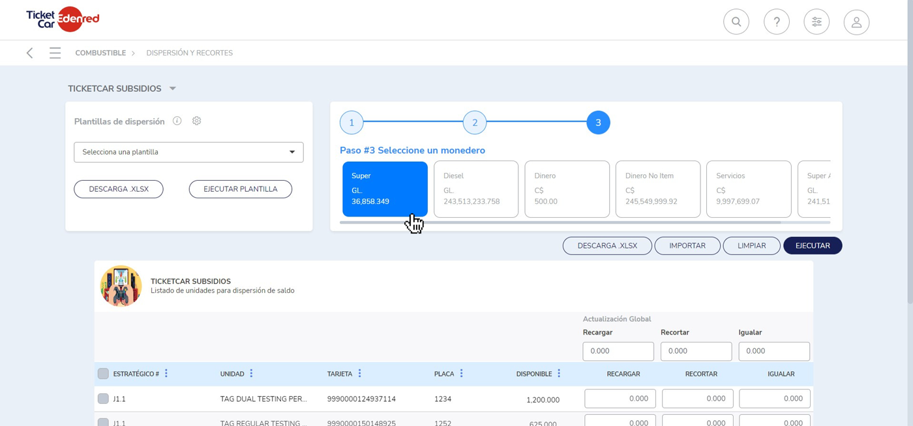Viewport: 913px width, 426px height.
Task: Click the IGUALAR column header
Action: pos(781,374)
